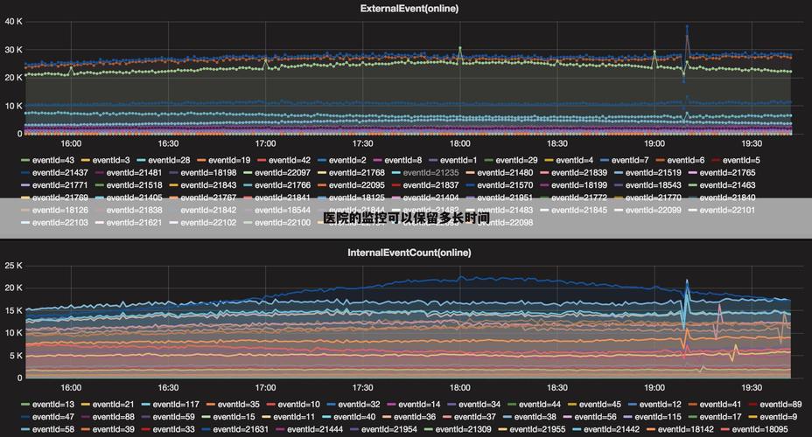Click the spike near 19:10 in the ExternalEvent chart
This screenshot has height=437, width=812.
(686, 30)
